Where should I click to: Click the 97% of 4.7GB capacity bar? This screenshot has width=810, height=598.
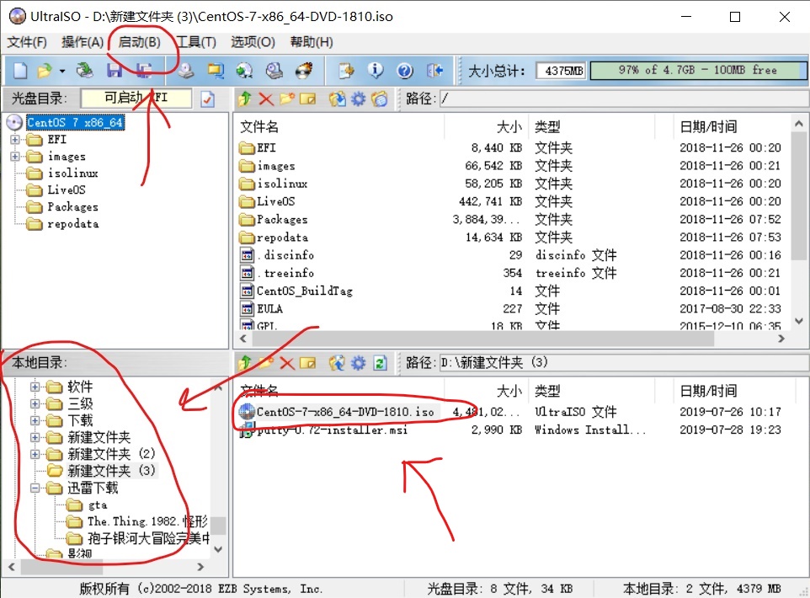[x=697, y=70]
